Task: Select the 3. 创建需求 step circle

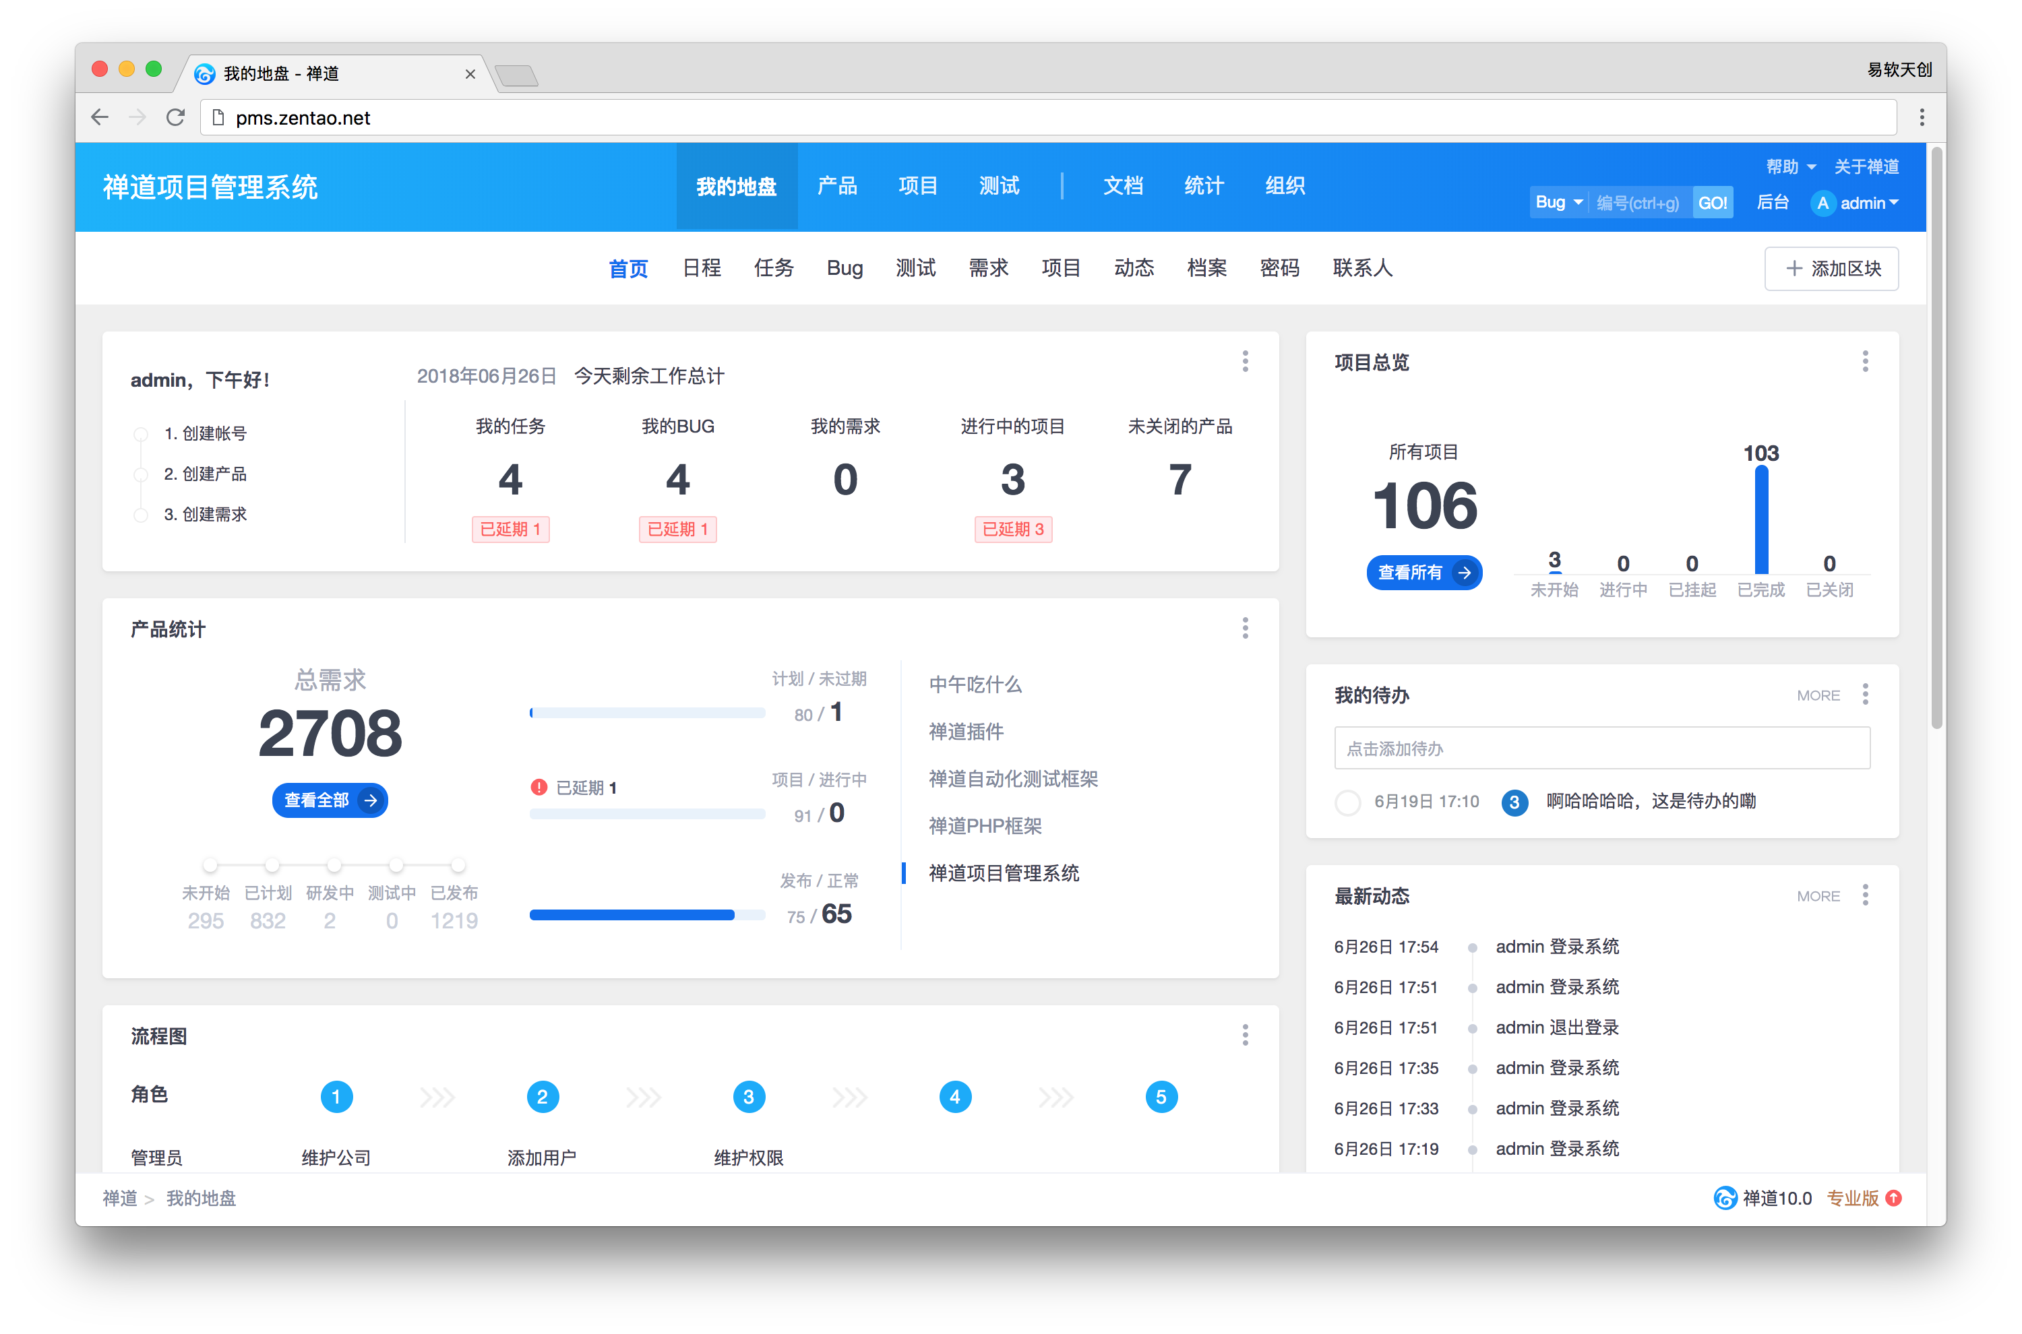Action: (x=140, y=515)
